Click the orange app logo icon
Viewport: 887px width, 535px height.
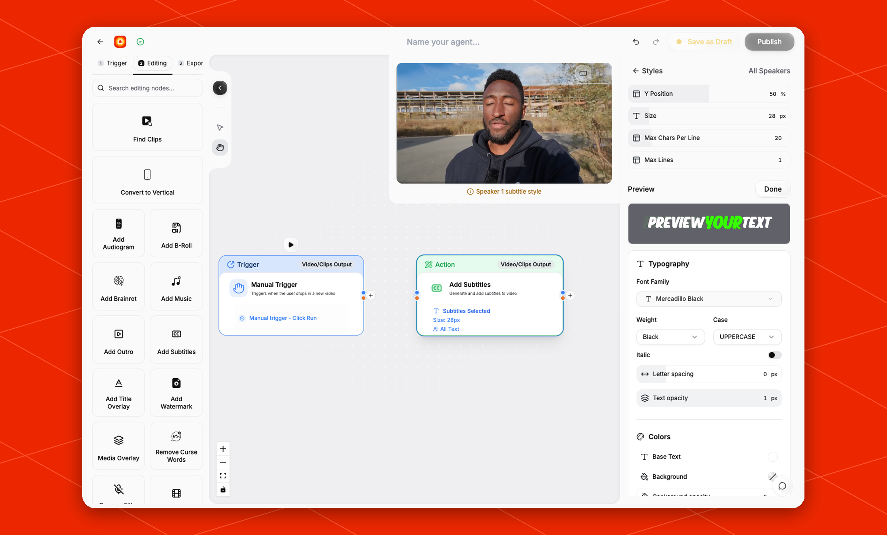point(120,42)
